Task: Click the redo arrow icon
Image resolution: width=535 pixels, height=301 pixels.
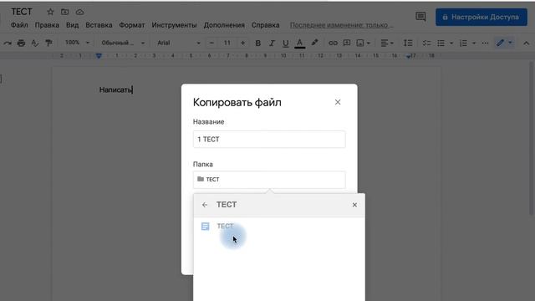Action: tap(8, 43)
